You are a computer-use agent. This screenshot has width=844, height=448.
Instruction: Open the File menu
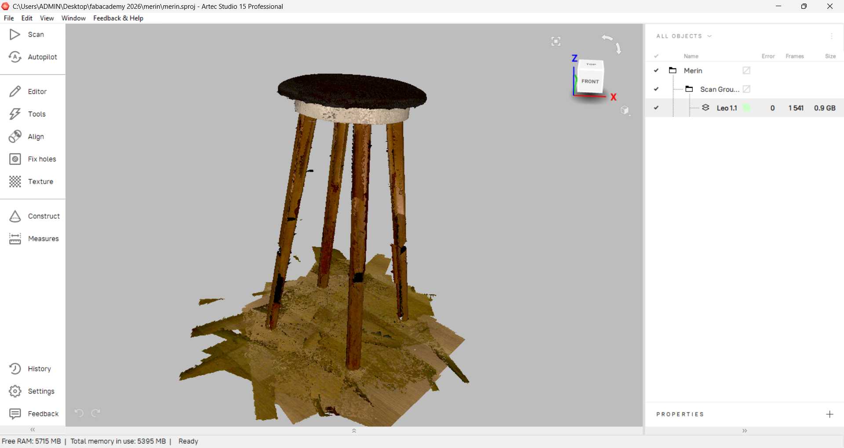(x=9, y=18)
